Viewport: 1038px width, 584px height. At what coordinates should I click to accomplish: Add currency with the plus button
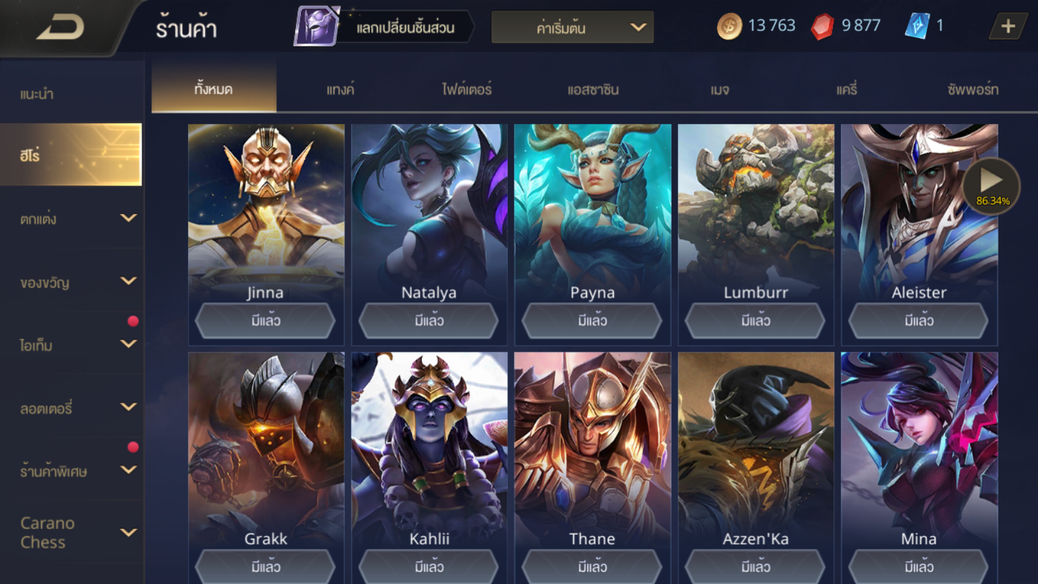pos(1008,26)
